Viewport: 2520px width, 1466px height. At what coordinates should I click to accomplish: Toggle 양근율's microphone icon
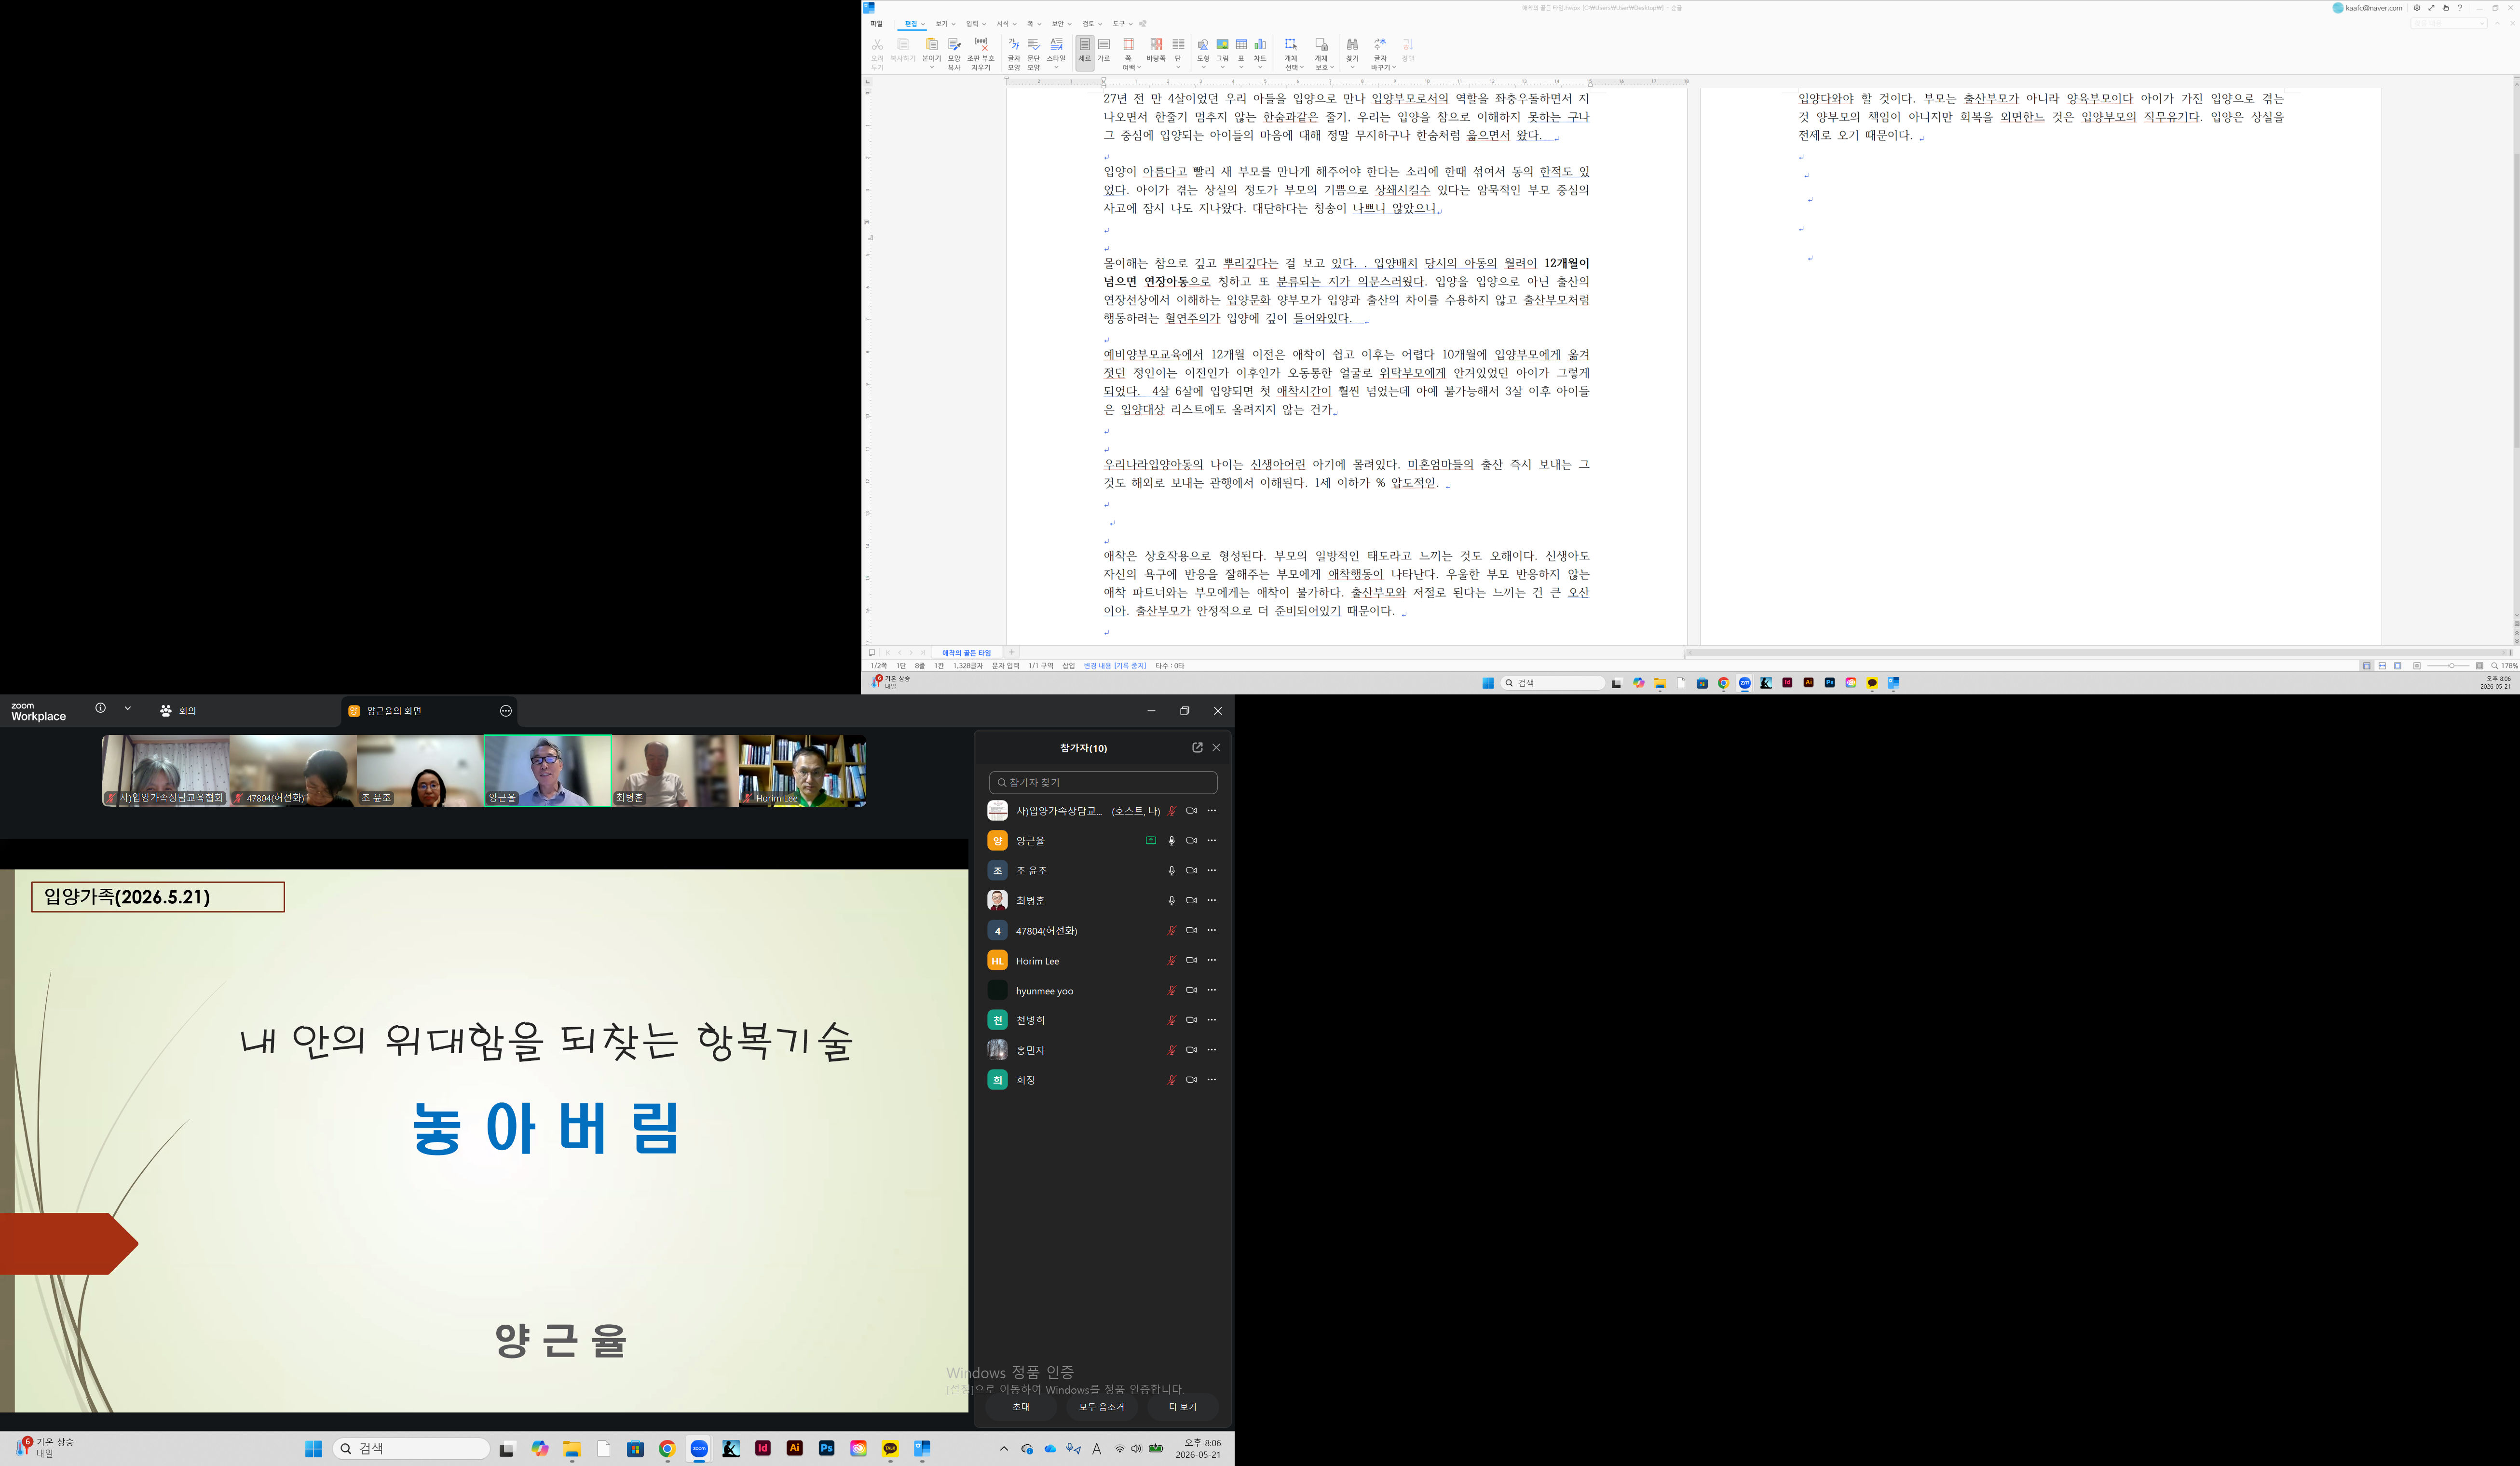[1171, 841]
